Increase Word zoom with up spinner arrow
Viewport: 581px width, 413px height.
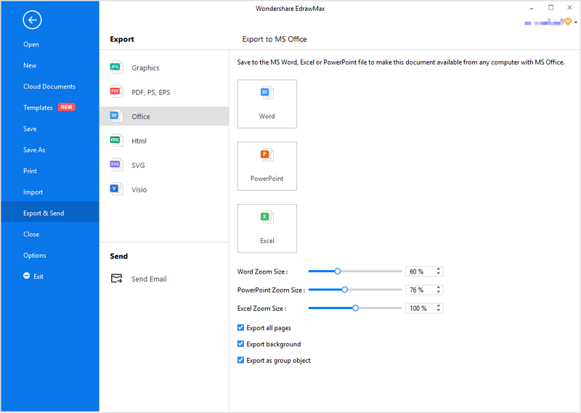(x=439, y=269)
